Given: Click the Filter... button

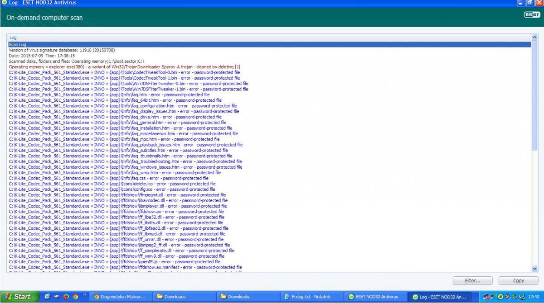Looking at the screenshot, I should [x=472, y=281].
